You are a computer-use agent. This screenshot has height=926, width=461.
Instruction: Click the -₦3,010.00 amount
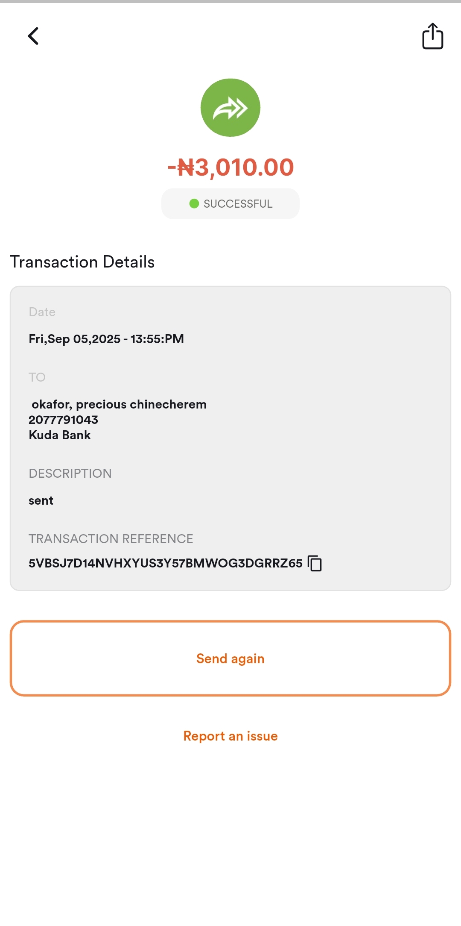(230, 167)
